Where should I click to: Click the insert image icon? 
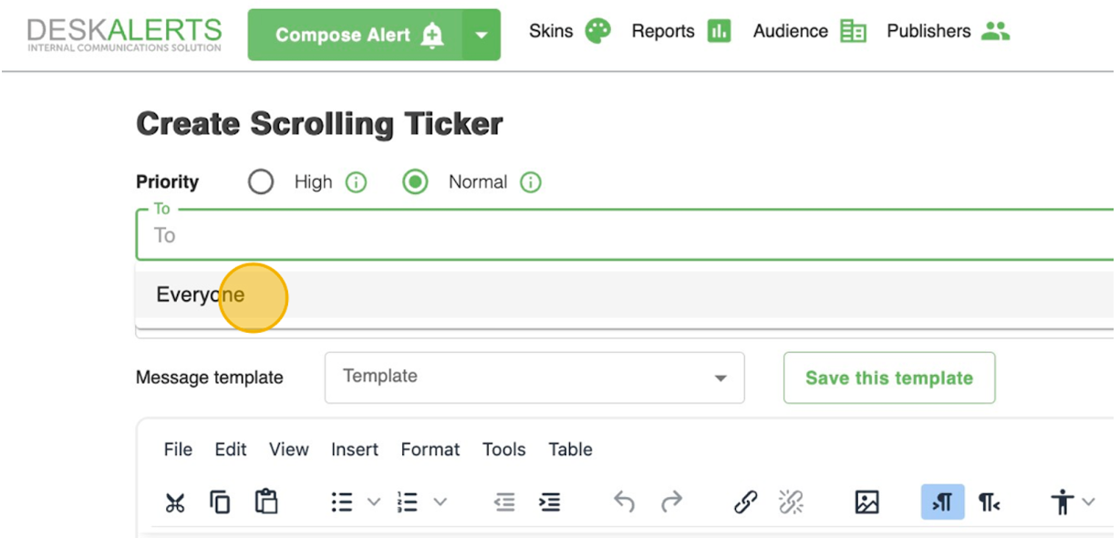click(866, 502)
